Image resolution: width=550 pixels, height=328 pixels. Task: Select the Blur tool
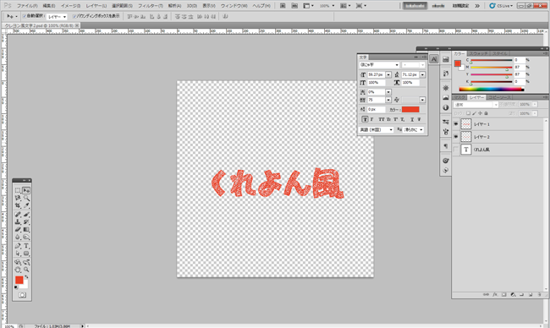18,238
